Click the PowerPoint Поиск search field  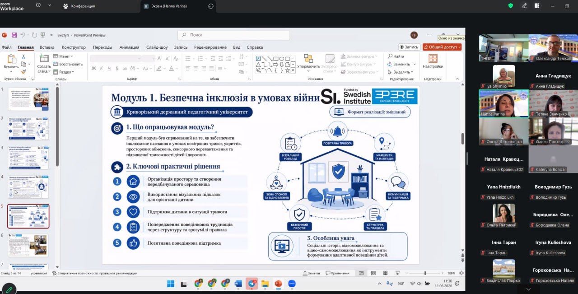tap(233, 35)
